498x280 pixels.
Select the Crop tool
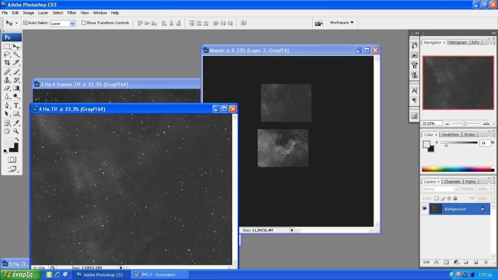(7, 63)
